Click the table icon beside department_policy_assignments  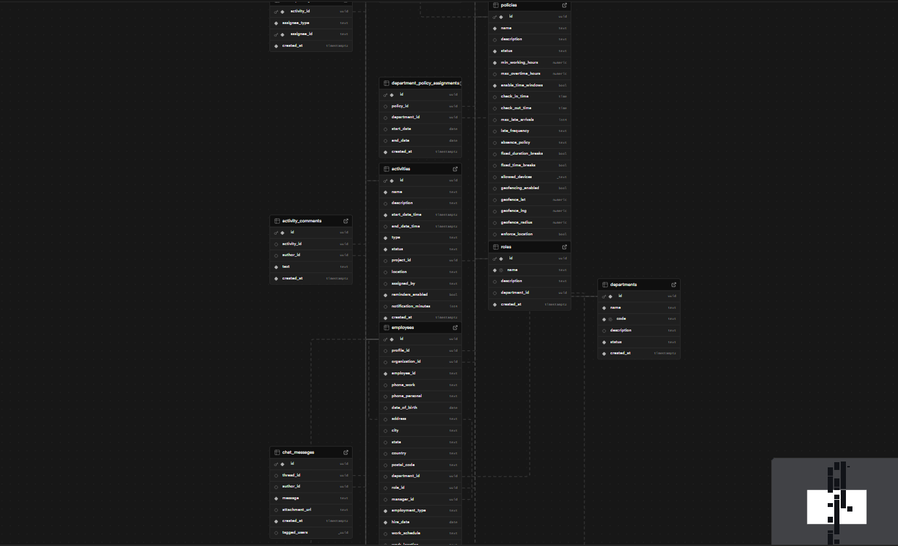click(x=386, y=83)
